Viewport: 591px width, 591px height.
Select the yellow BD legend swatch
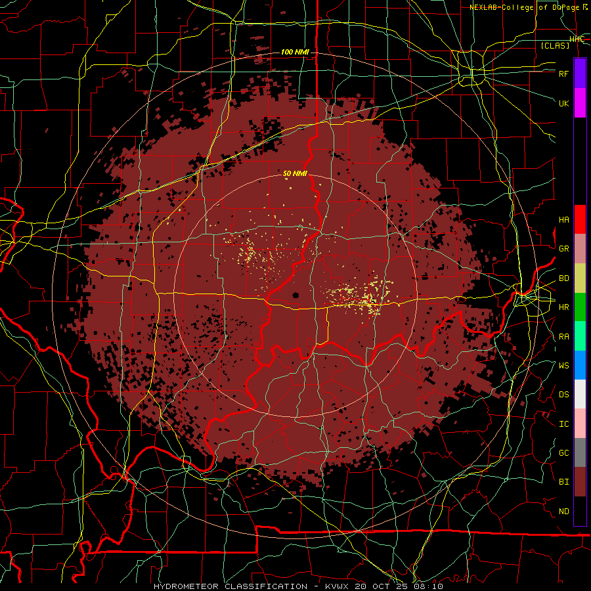[580, 278]
